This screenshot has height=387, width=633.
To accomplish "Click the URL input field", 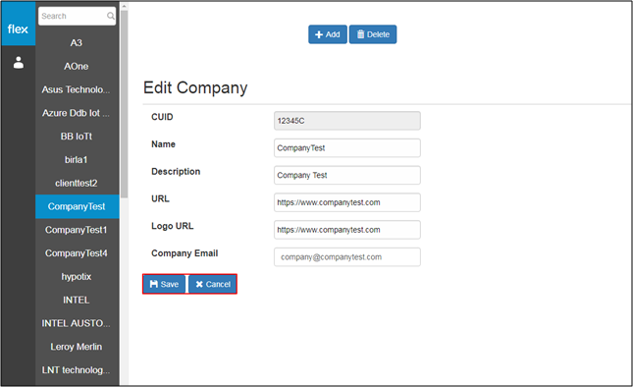I will (347, 202).
